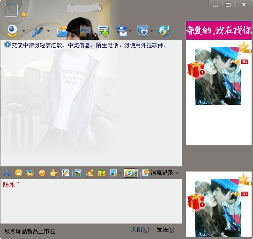This screenshot has width=253, height=239.
Task: Click the send picture icon
Action: (78, 173)
